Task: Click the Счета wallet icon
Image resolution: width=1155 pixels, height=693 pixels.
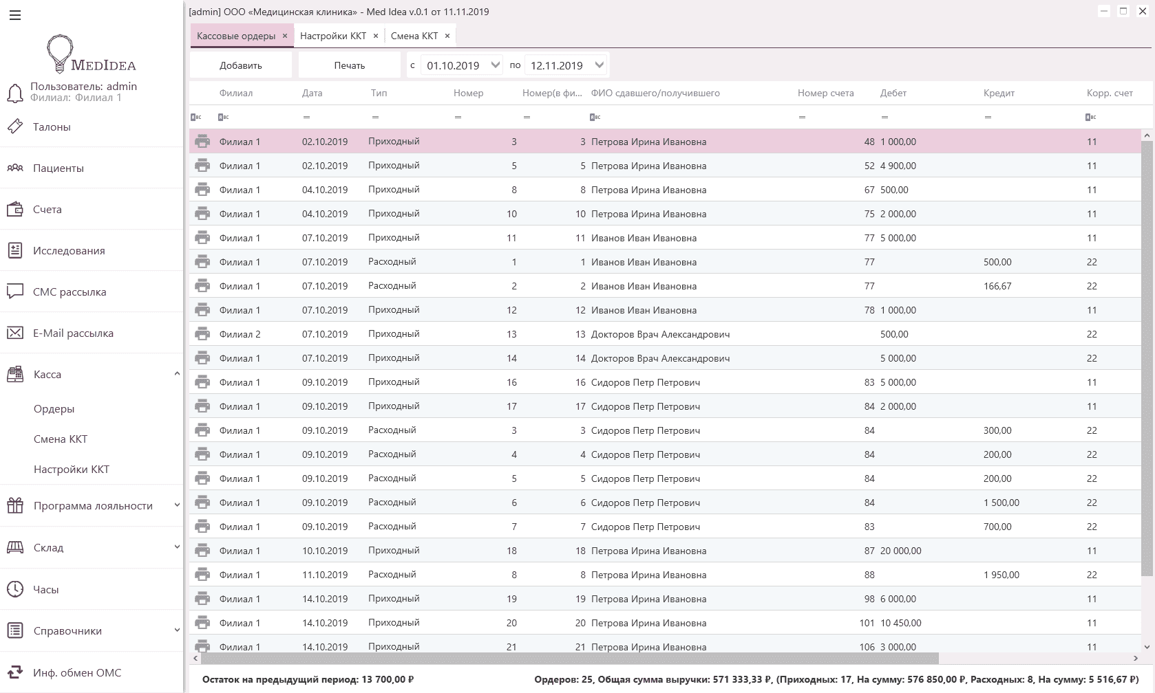Action: (15, 209)
